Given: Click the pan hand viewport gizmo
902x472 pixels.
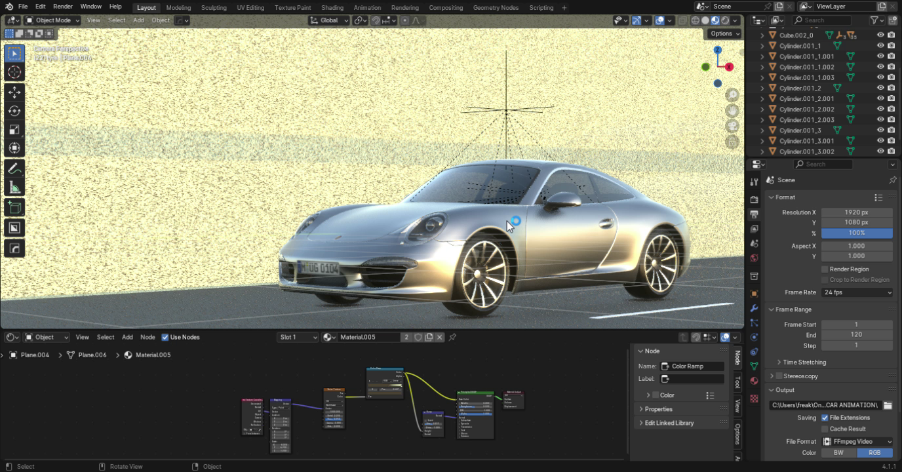Looking at the screenshot, I should coord(732,111).
